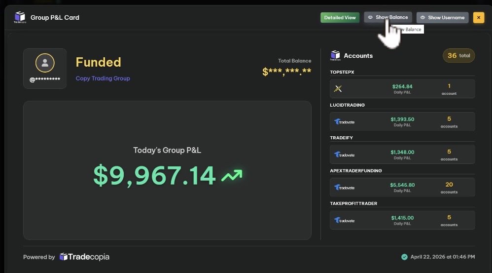Click the 36 total accounts badge
This screenshot has height=273, width=492.
pyautogui.click(x=459, y=56)
